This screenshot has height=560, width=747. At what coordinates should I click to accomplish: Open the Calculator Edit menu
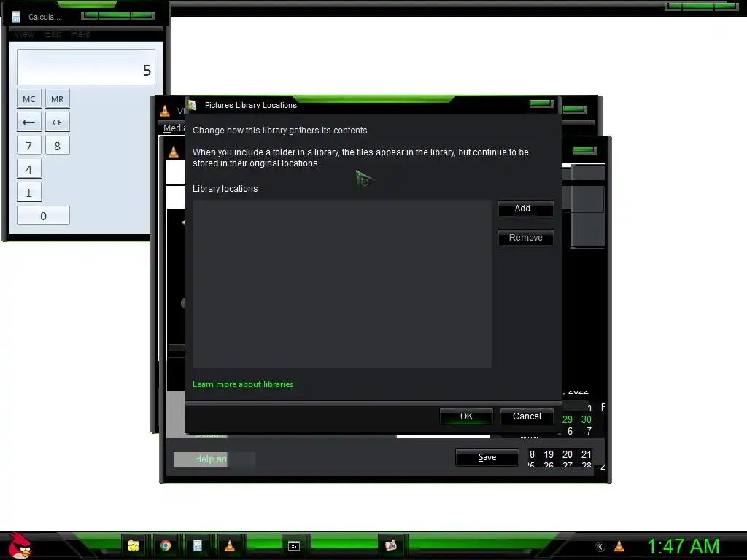coord(53,34)
